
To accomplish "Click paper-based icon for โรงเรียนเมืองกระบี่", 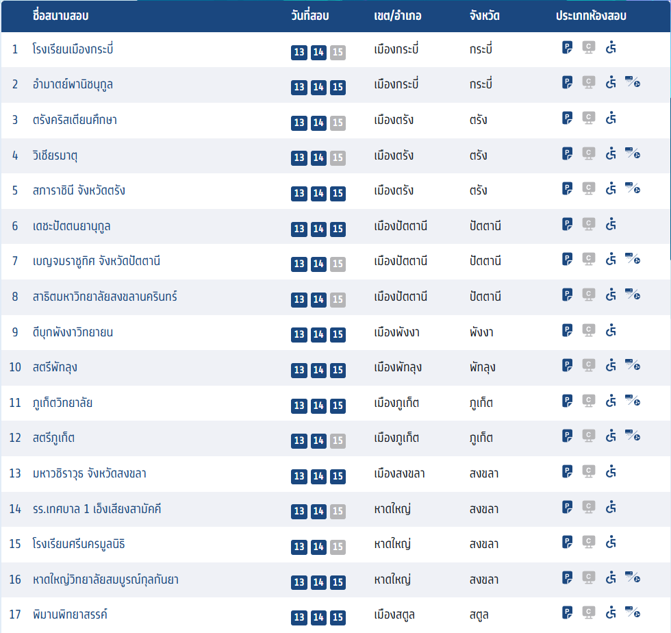I will pos(568,47).
